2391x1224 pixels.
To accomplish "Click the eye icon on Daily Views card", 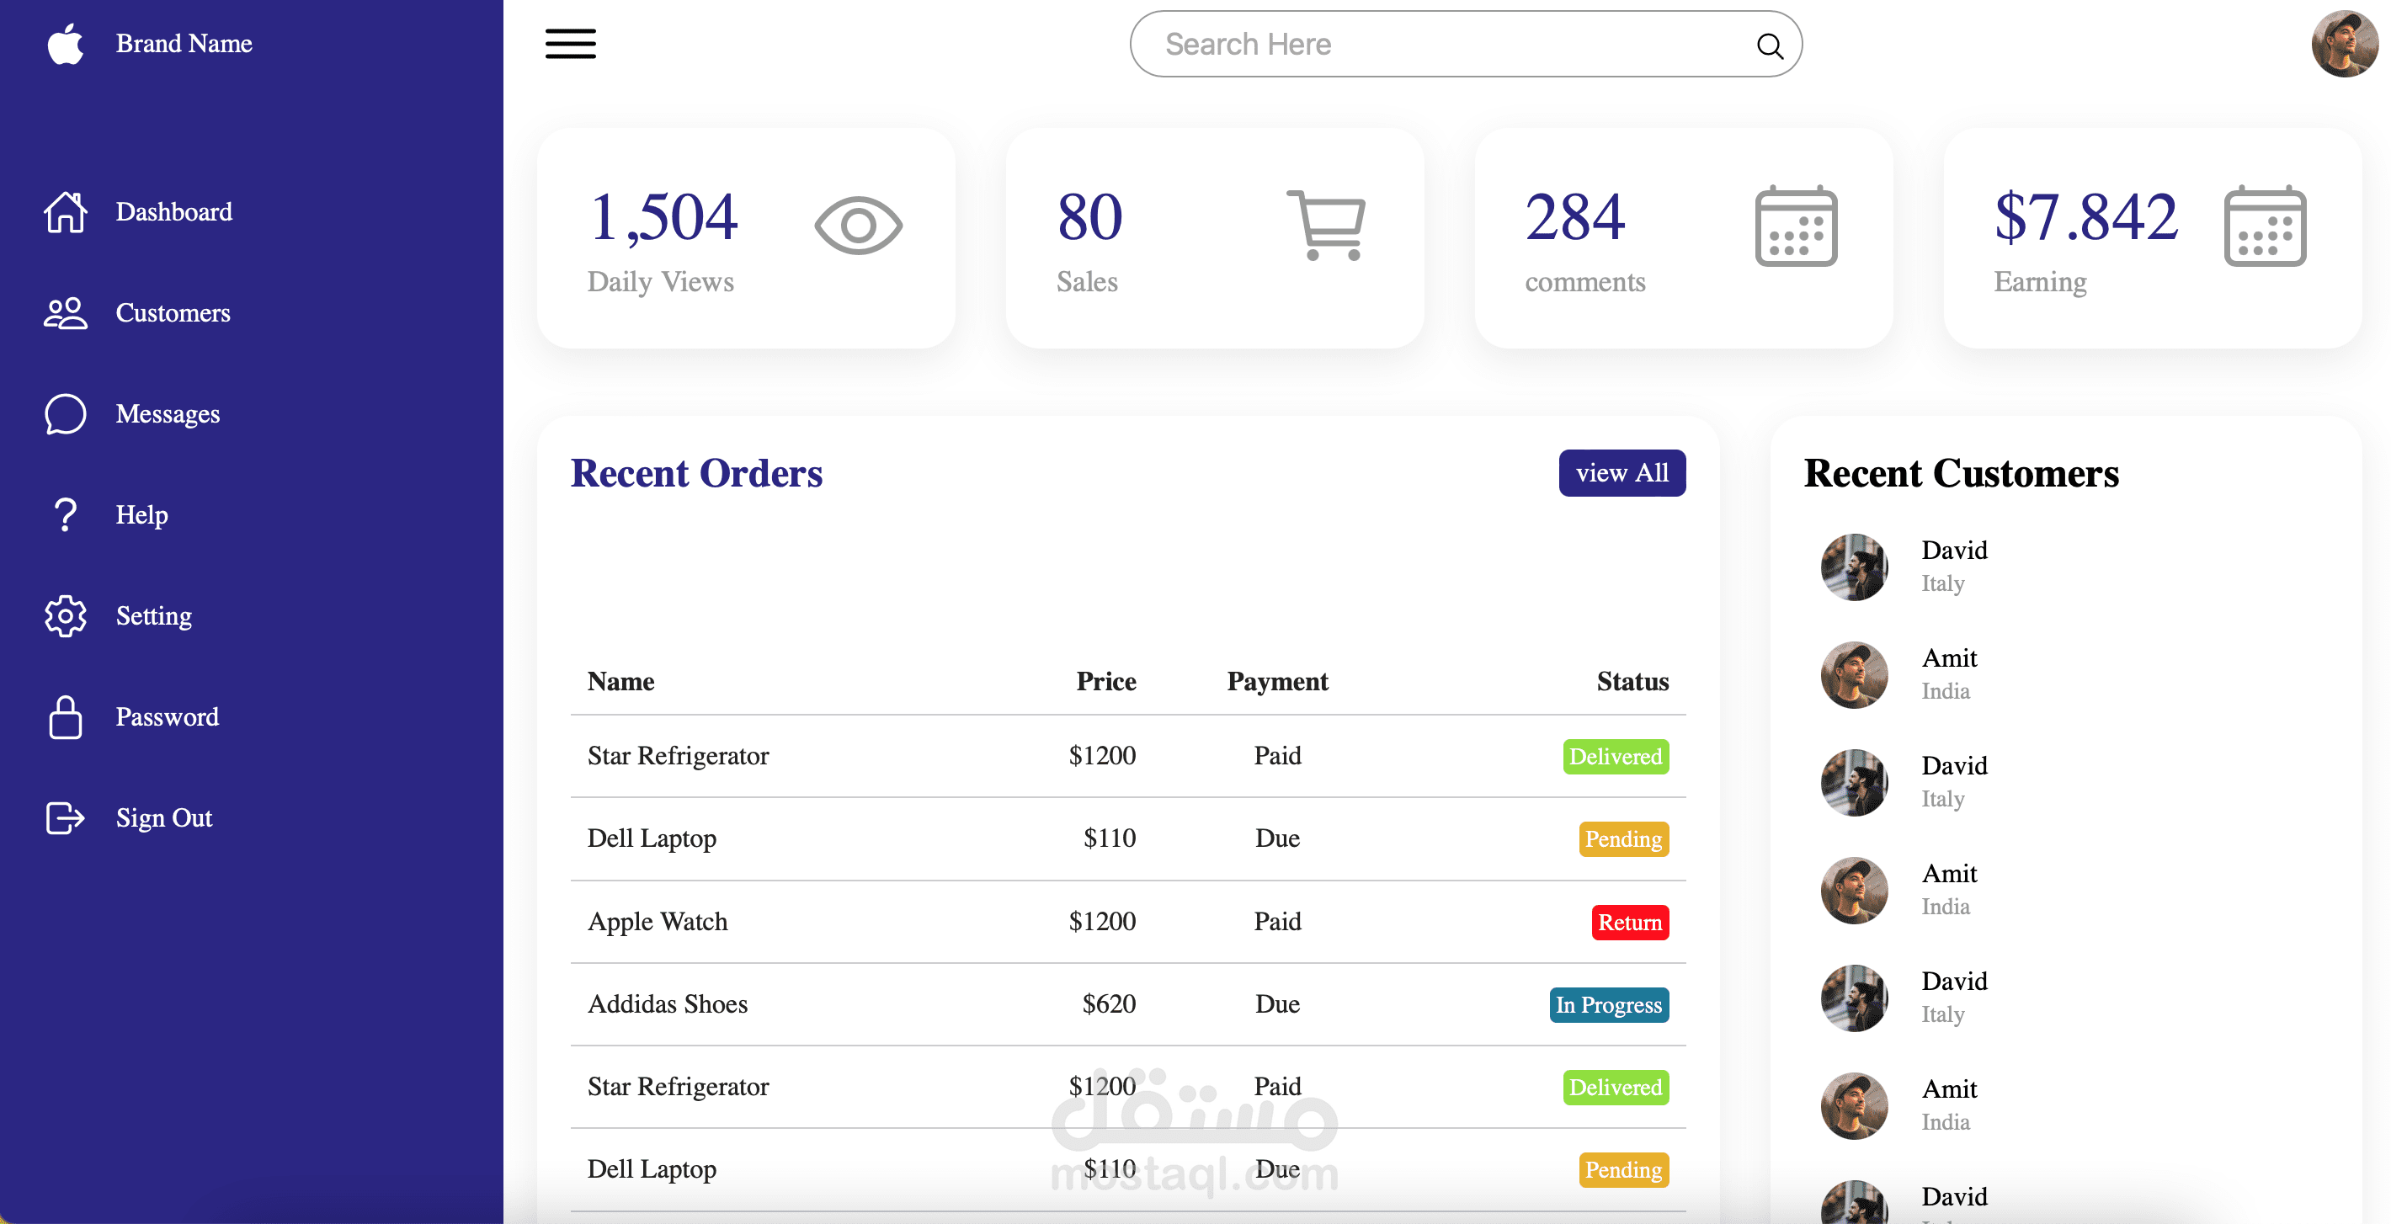I will tap(859, 224).
